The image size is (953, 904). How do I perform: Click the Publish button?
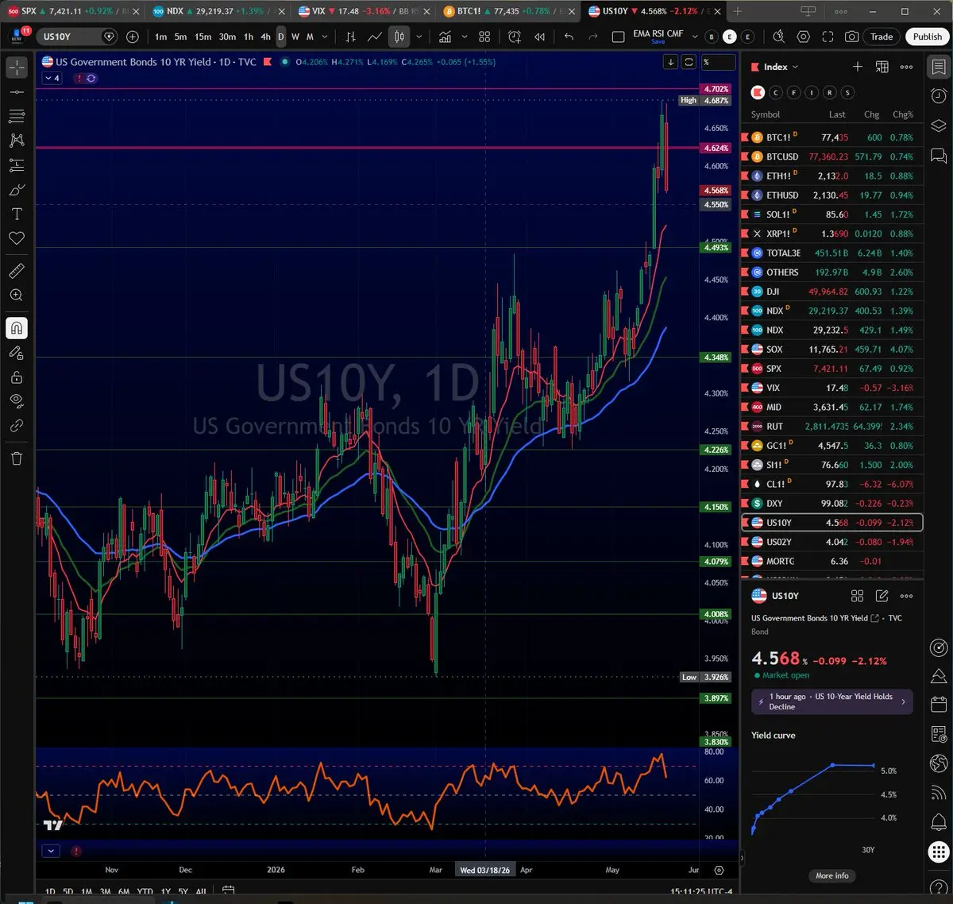(x=927, y=37)
